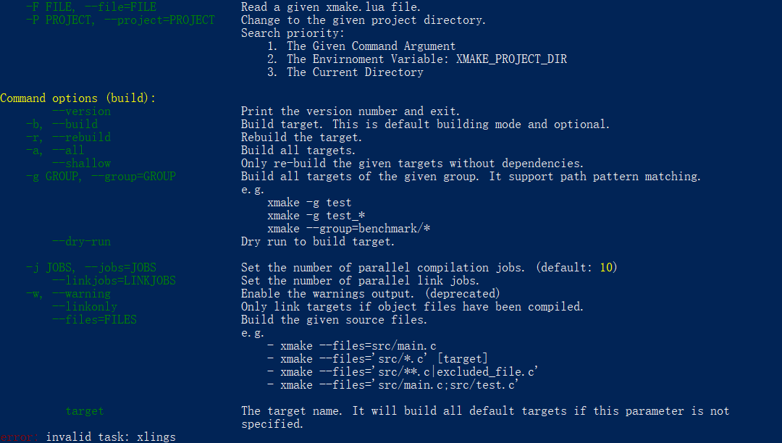Click the red 'error:' label text
Image resolution: width=782 pixels, height=443 pixels.
[20, 437]
